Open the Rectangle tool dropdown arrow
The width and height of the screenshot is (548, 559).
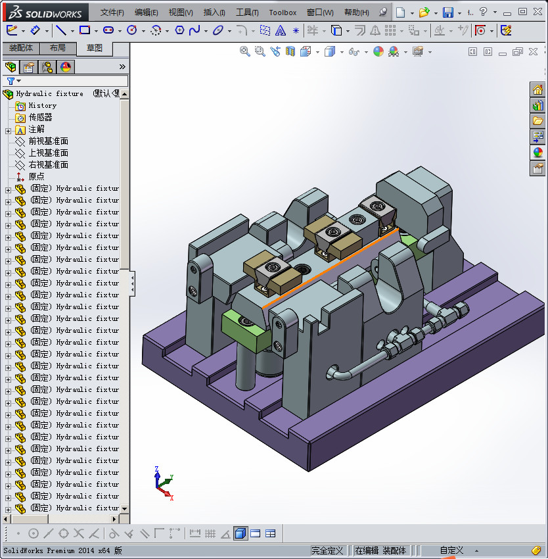point(96,31)
